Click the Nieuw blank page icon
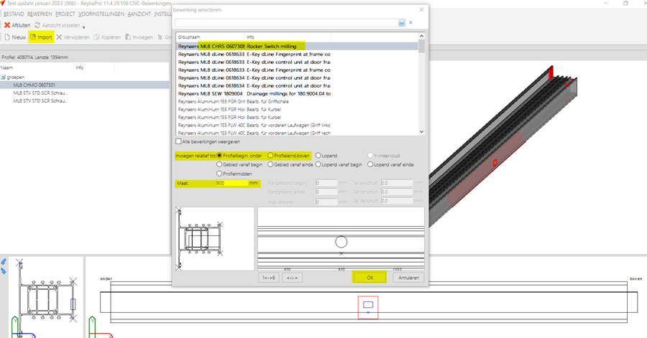The width and height of the screenshot is (647, 338). pyautogui.click(x=7, y=37)
